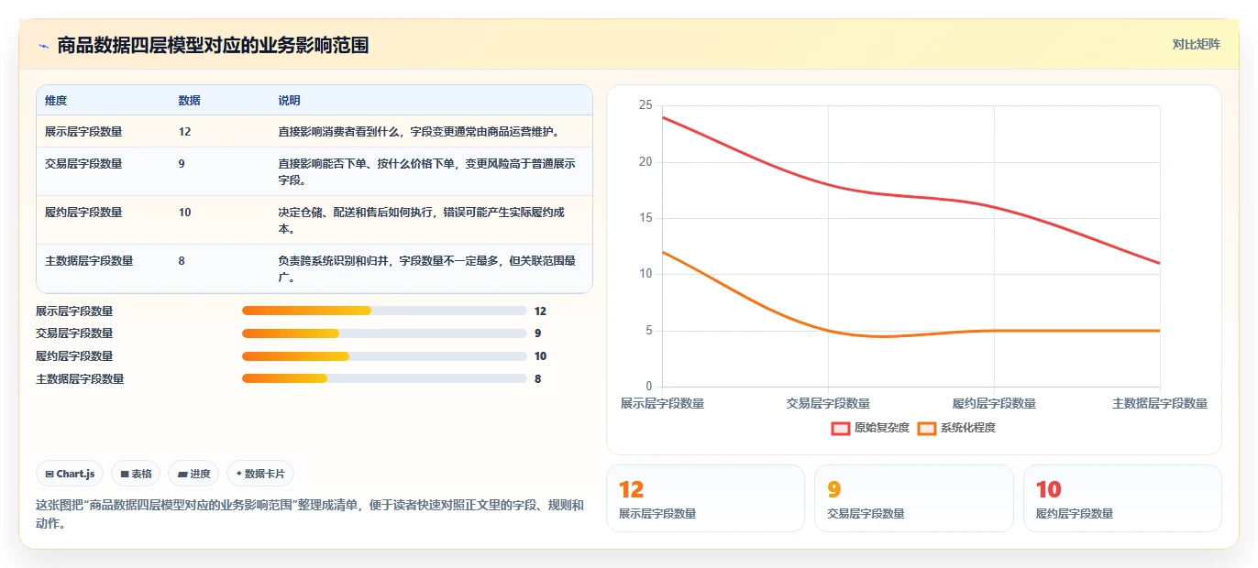The height and width of the screenshot is (568, 1258).
Task: Click the value 12 beside the first progress bar
Action: pos(540,311)
